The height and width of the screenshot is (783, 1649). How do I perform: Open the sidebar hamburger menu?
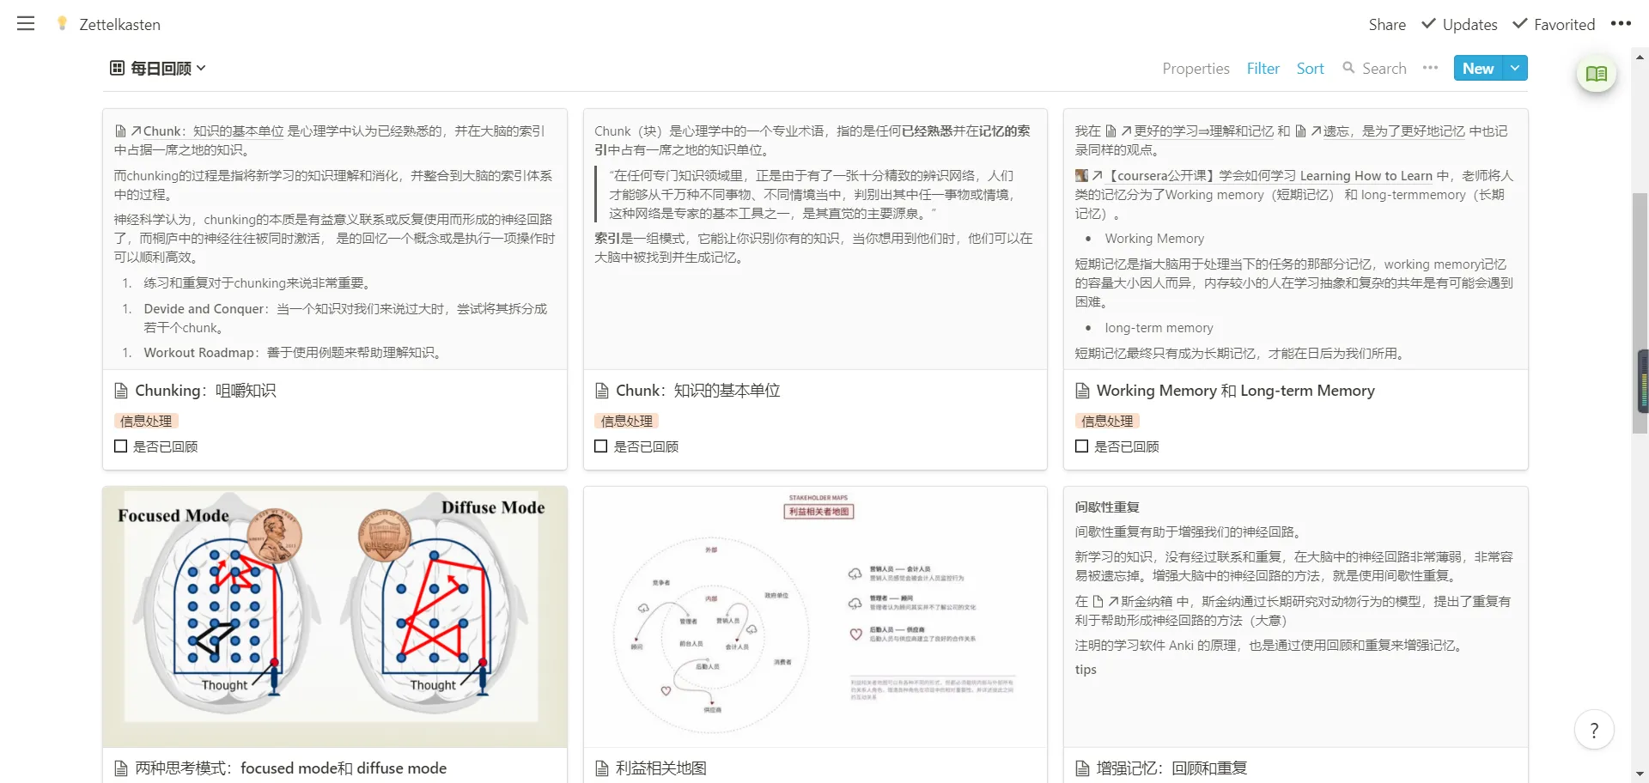(26, 23)
